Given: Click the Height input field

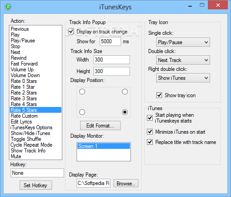Looking at the screenshot, I should 112,71.
